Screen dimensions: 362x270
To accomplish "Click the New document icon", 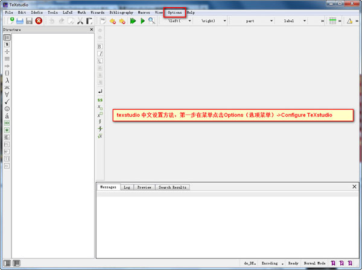I will 10,20.
